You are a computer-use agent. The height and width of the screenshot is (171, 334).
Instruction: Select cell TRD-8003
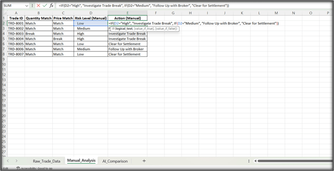[16, 33]
